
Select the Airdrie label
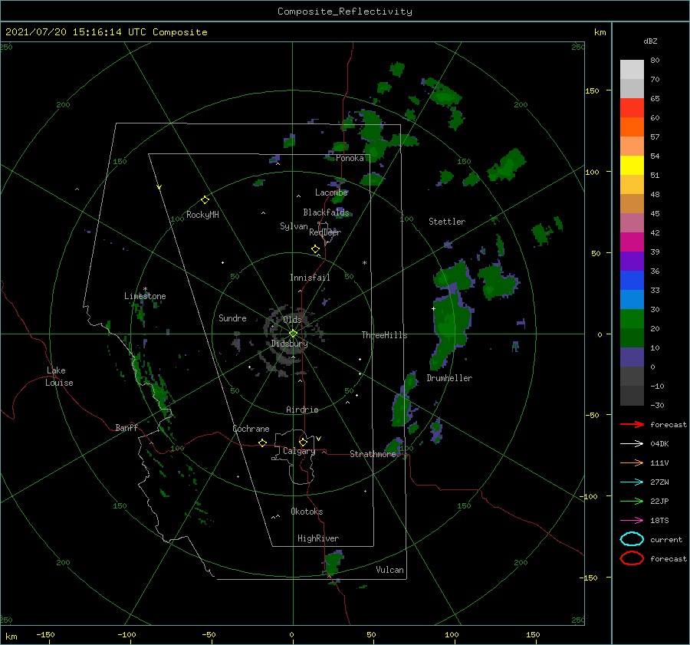pyautogui.click(x=302, y=410)
